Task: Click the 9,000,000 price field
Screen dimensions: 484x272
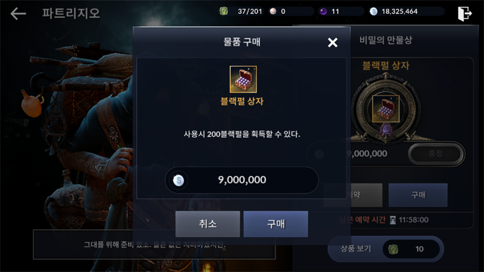Action: (x=241, y=180)
